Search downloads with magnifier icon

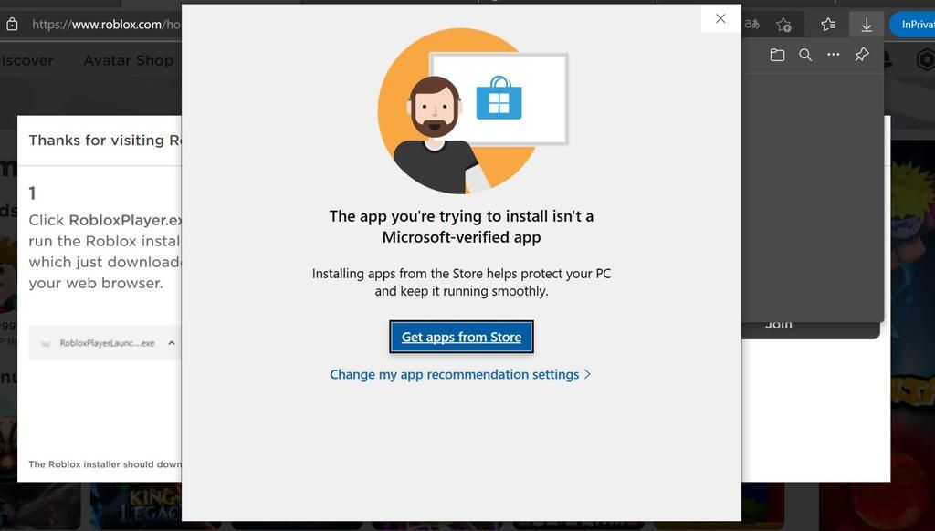[x=805, y=55]
